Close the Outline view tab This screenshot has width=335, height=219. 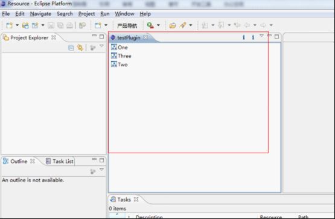(32, 161)
